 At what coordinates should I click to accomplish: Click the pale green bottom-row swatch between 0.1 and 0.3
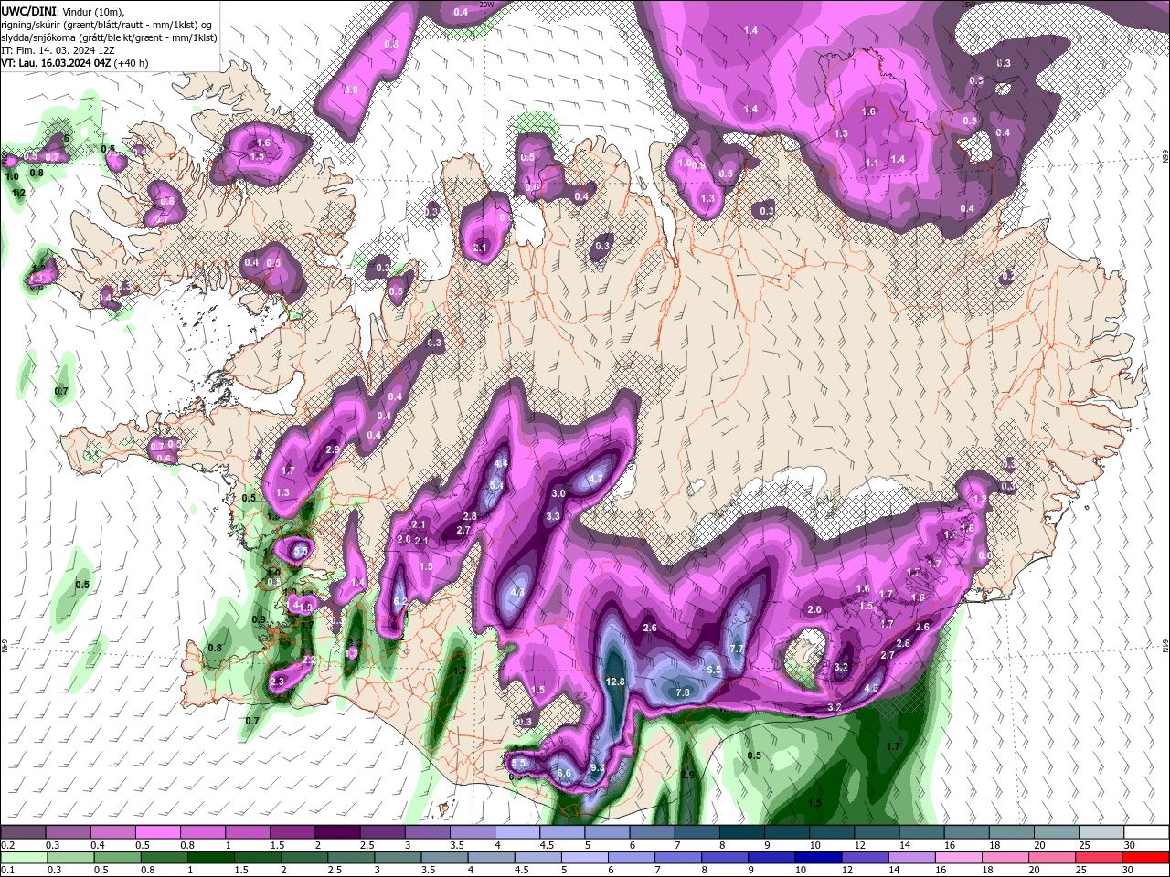coord(23,857)
